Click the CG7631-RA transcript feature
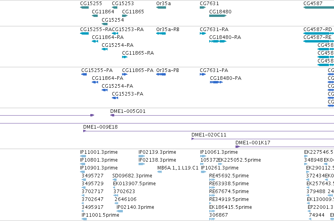Screen dimensions: 334x221 [203, 33]
